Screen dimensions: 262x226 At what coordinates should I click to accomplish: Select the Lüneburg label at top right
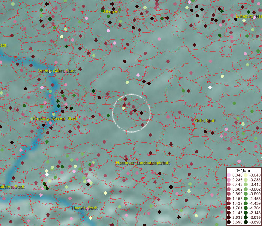tap(248, 16)
